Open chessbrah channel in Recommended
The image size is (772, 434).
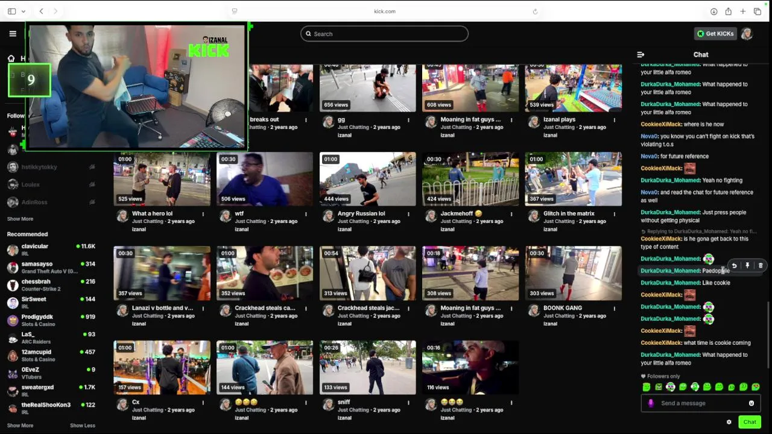click(51, 285)
